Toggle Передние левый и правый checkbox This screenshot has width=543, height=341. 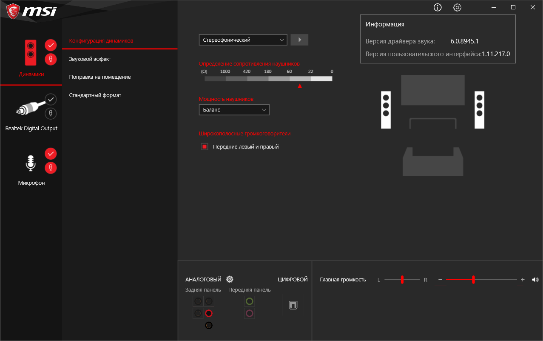click(205, 147)
